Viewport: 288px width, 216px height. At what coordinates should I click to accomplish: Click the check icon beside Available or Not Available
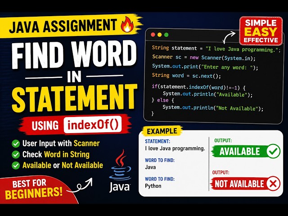click(x=16, y=165)
